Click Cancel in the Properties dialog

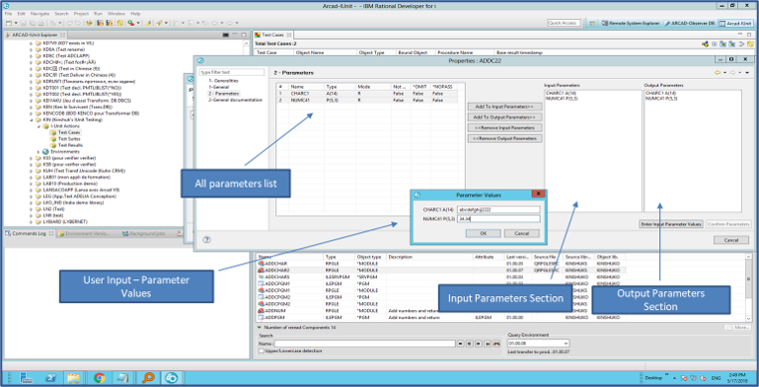[730, 240]
